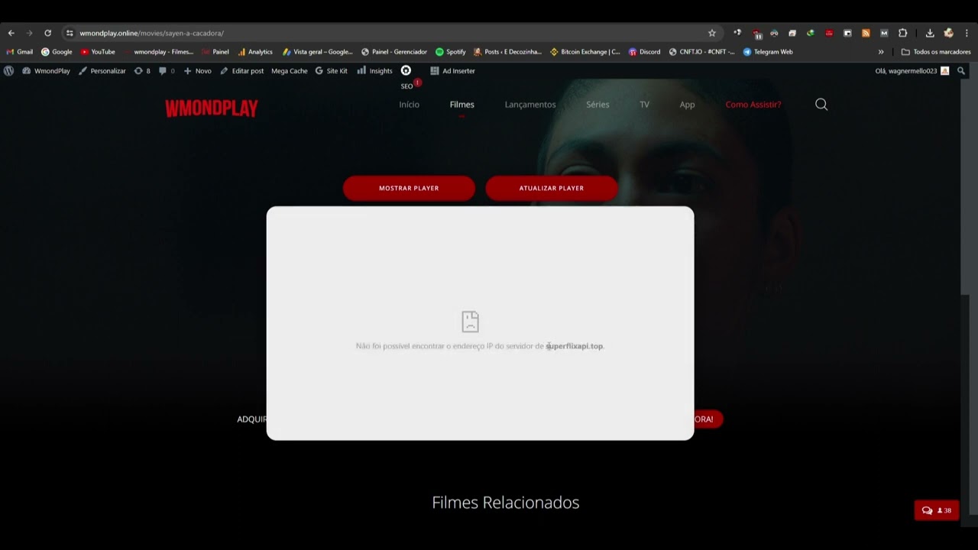
Task: Open the Spotify bookmark
Action: coord(451,52)
